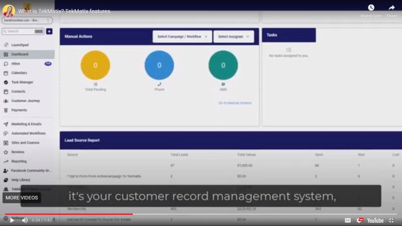This screenshot has height=226, width=402.
Task: Click the Facebook Community Group icon
Action: [6, 171]
